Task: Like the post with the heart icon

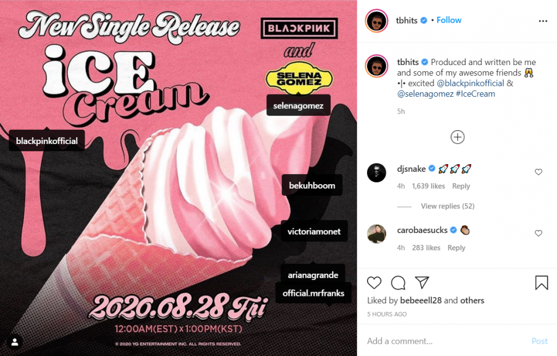Action: tap(374, 283)
